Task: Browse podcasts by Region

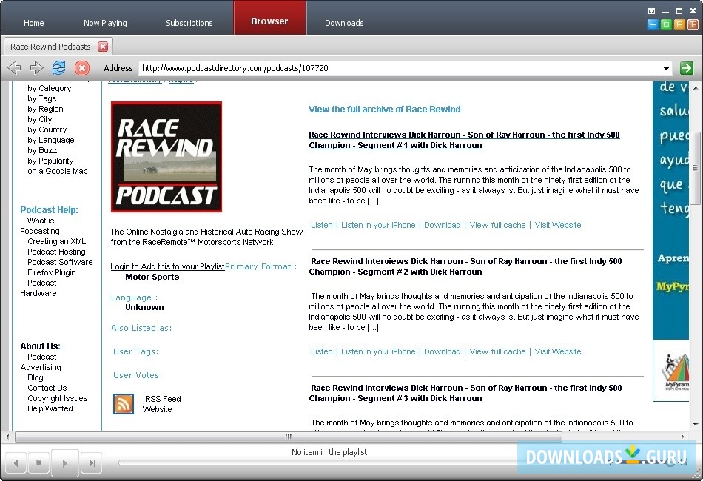Action: 45,109
